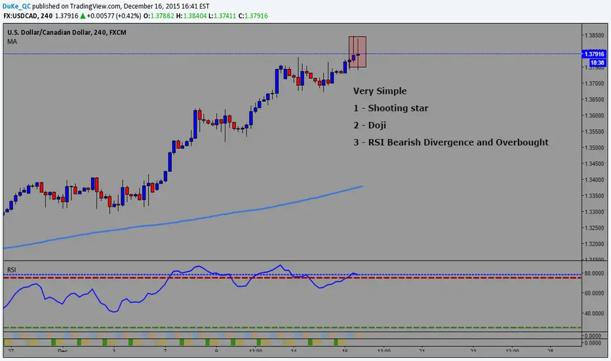Select the L:1.37411 low value

(x=222, y=16)
